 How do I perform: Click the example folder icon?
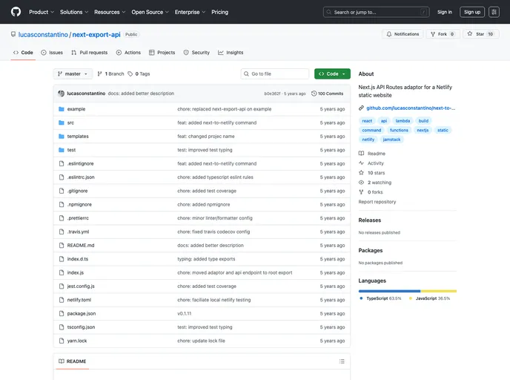coord(61,109)
